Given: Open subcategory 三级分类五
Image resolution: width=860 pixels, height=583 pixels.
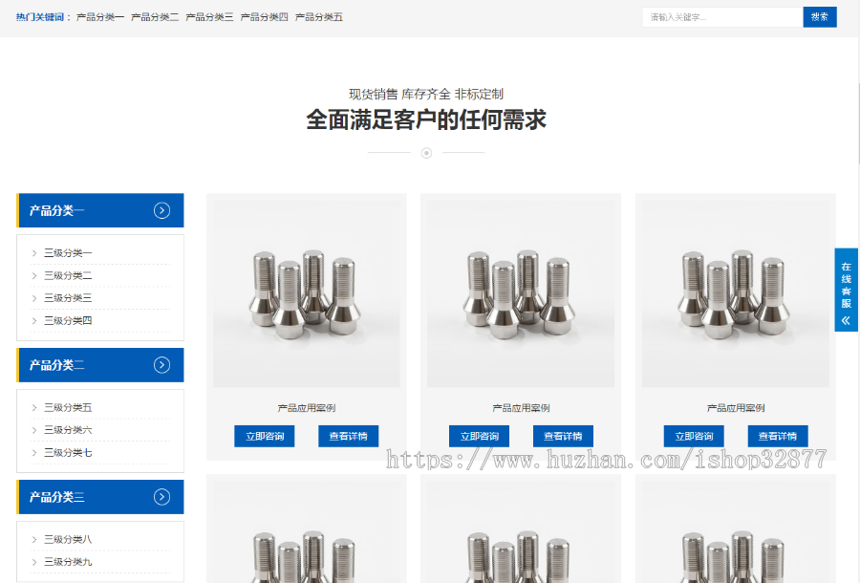Looking at the screenshot, I should tap(68, 407).
